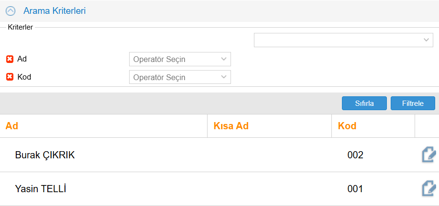Click the Kod criterion label
This screenshot has width=439, height=206.
coord(24,77)
